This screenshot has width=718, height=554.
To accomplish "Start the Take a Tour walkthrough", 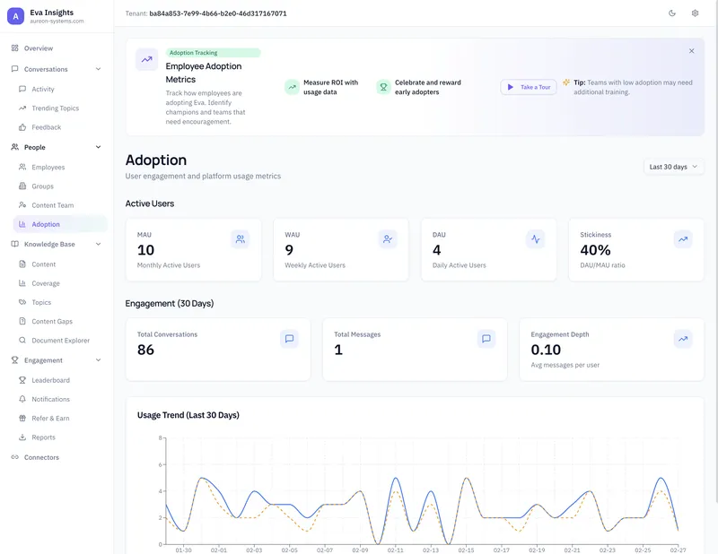I will (x=529, y=87).
